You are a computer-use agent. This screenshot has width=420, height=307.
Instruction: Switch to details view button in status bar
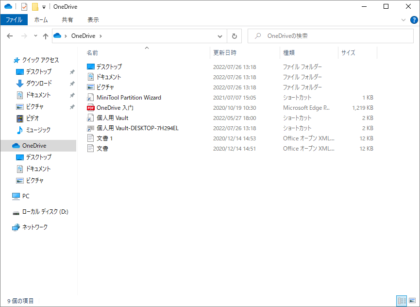(x=402, y=301)
